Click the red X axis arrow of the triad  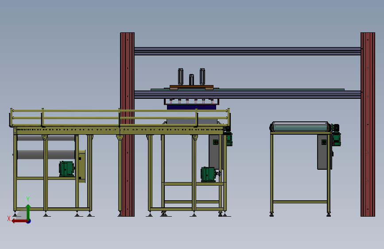[x=19, y=221]
